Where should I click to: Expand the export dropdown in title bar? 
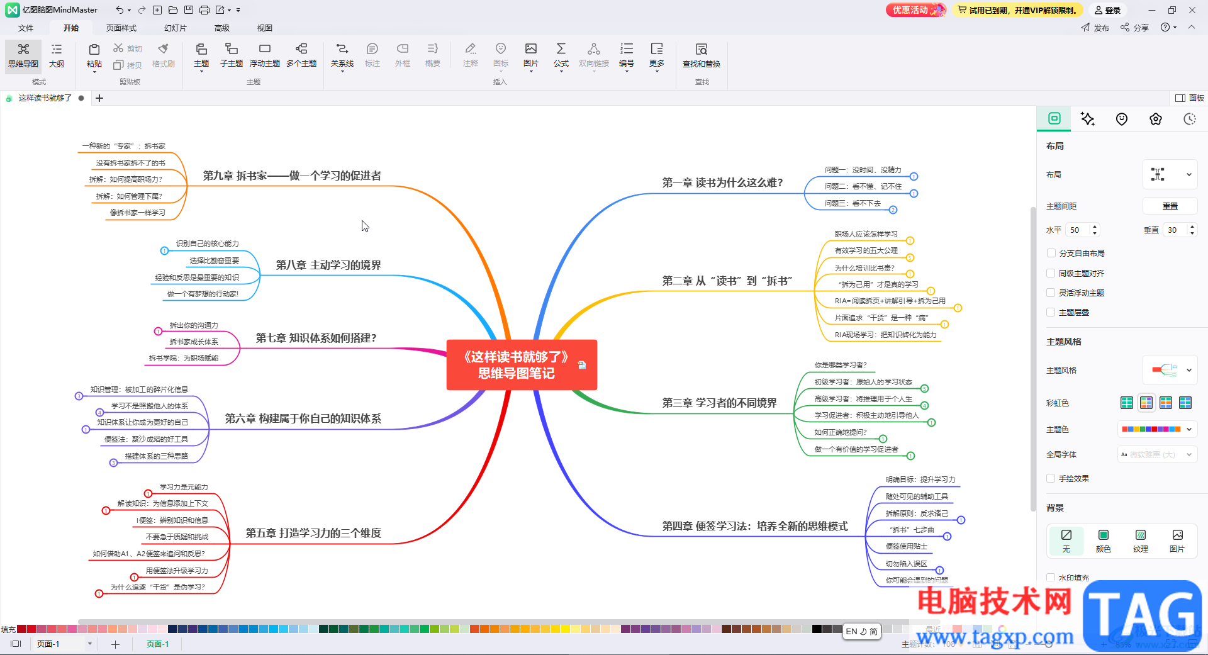229,10
